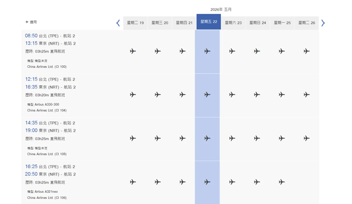Click CI 108 plane icon for 星期三 20
352x204 pixels.
(x=158, y=139)
